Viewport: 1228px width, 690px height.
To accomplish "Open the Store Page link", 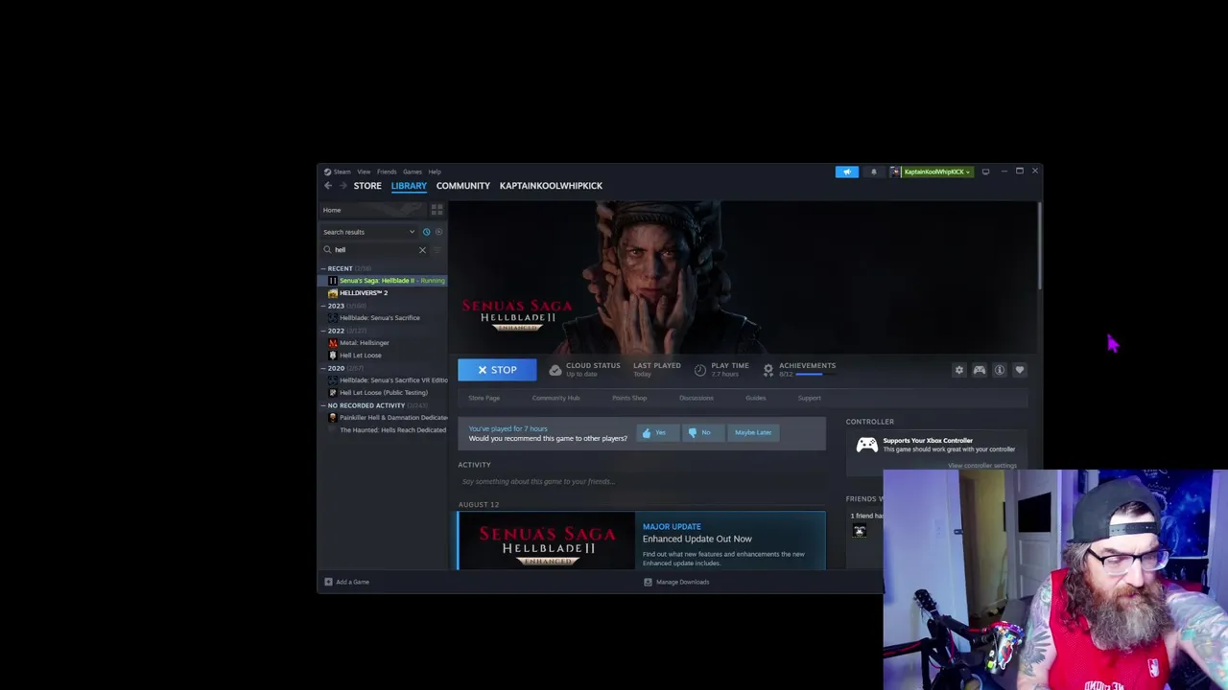I will (x=484, y=398).
